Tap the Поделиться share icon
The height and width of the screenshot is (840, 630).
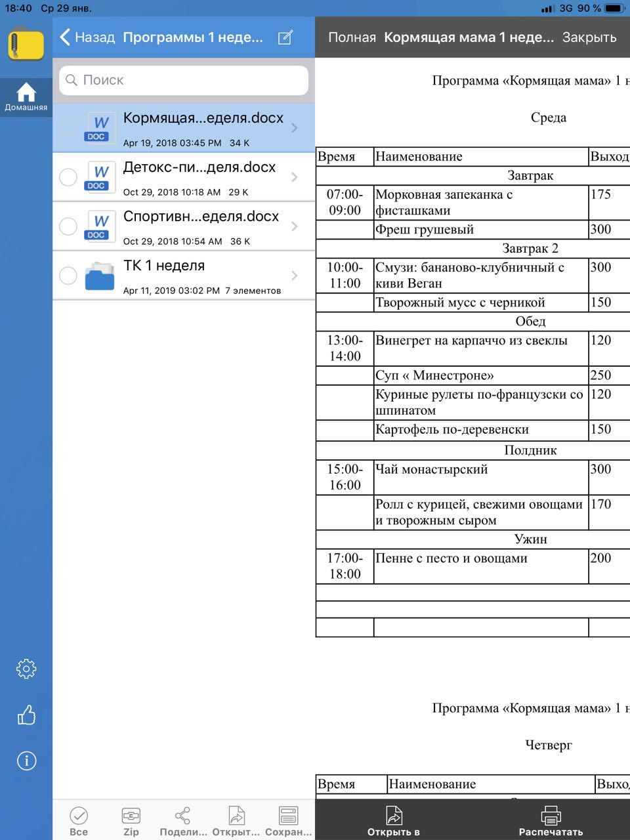(x=183, y=821)
